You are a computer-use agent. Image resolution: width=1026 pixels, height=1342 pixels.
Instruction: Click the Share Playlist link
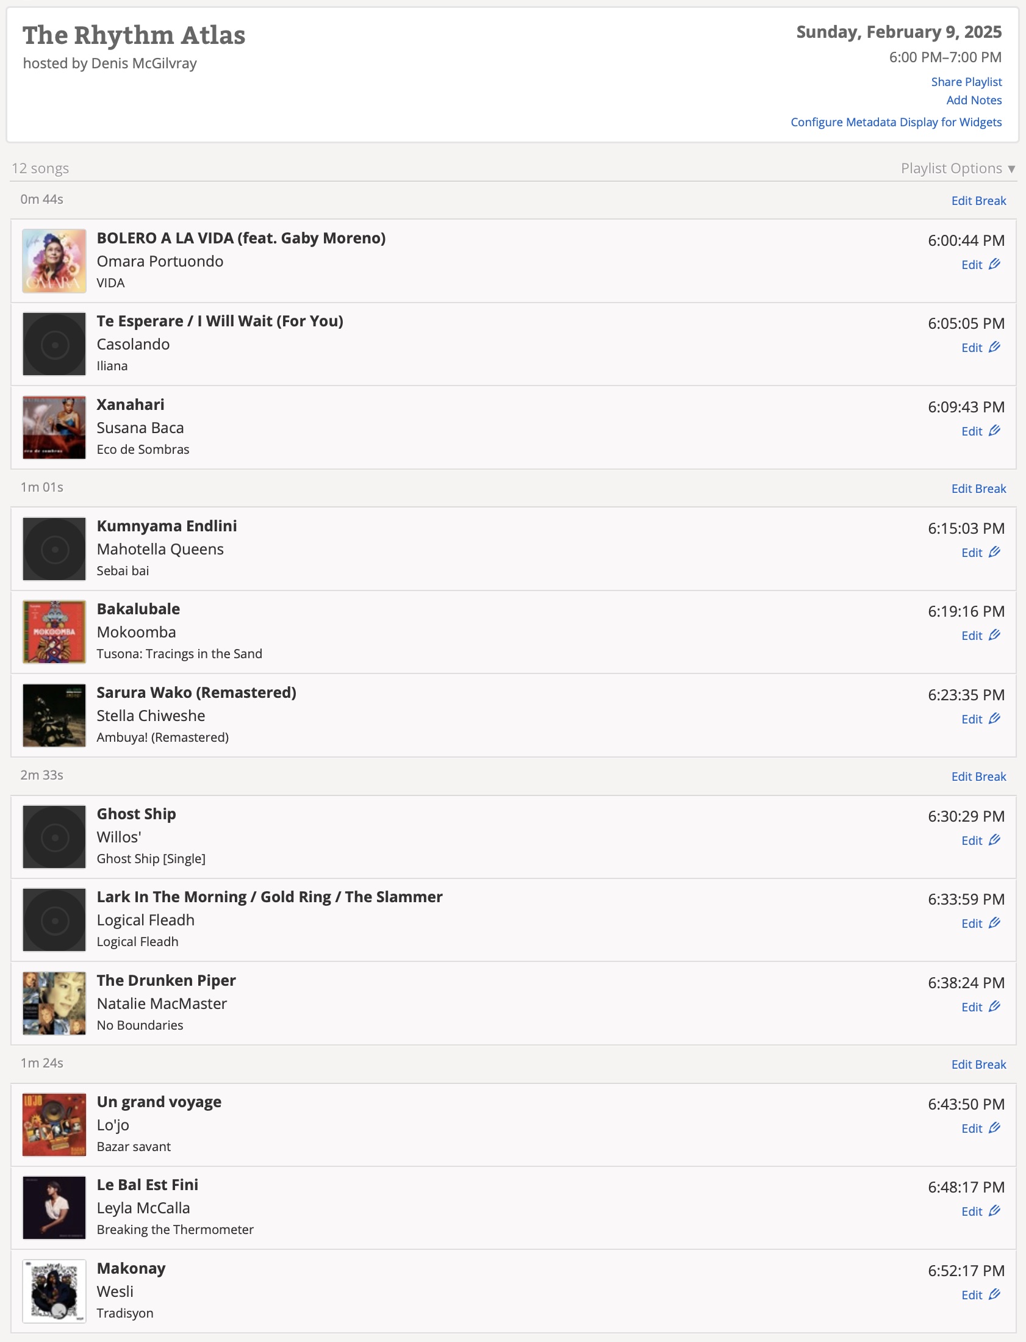point(966,82)
